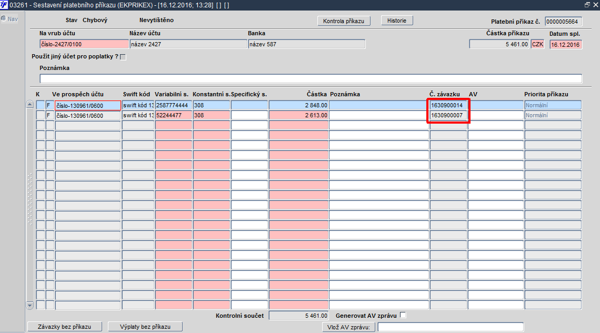Click the application icon in title bar
Image resolution: width=600 pixels, height=333 pixels.
(x=4, y=5)
